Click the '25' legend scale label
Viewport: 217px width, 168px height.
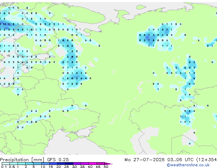(x=66, y=167)
